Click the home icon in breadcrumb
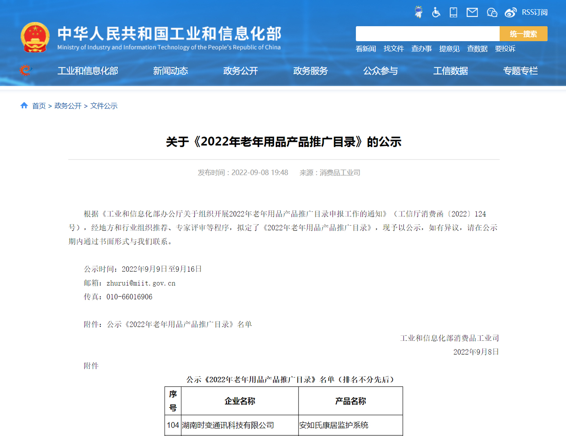The width and height of the screenshot is (566, 436). coord(24,106)
